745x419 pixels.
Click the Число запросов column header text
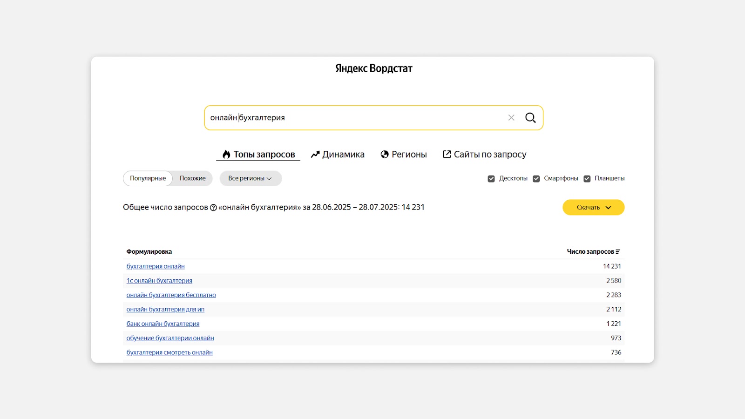pyautogui.click(x=590, y=252)
